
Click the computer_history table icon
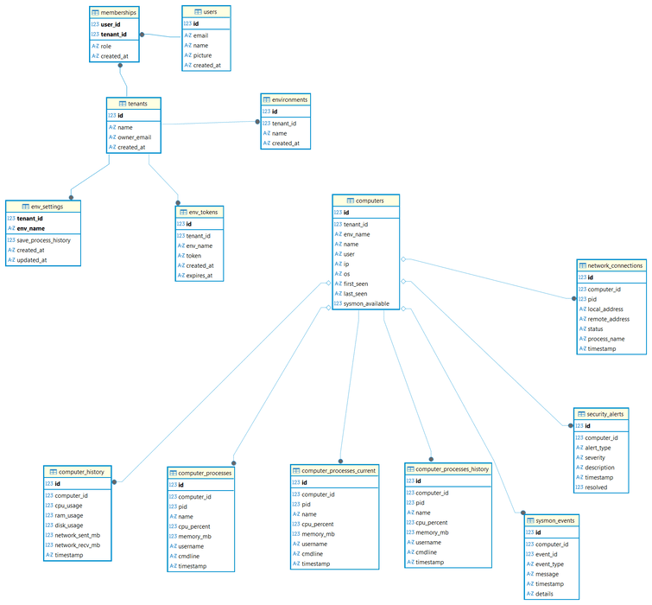tap(50, 472)
